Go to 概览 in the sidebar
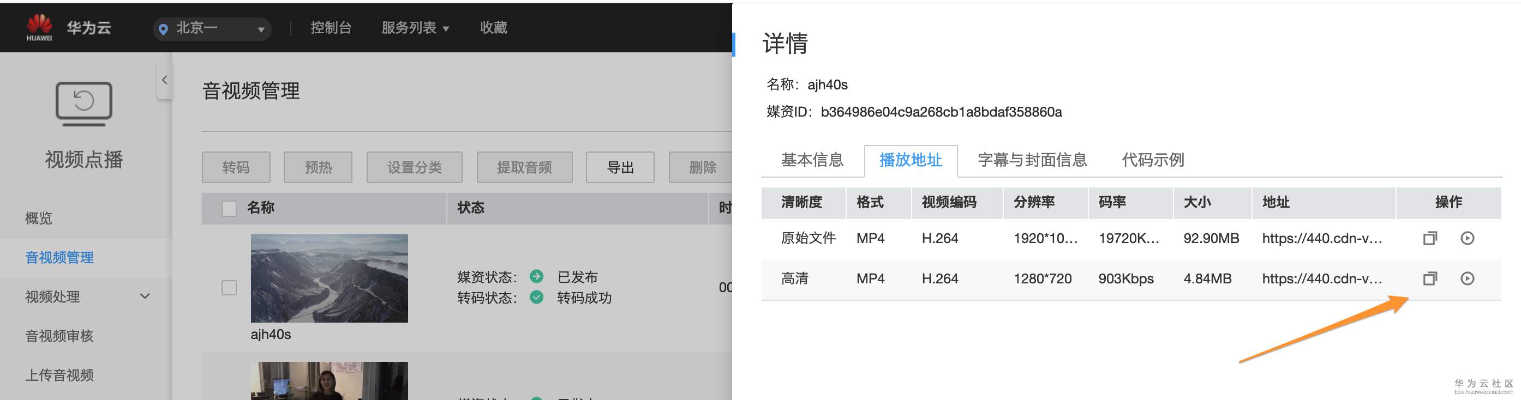 coord(39,219)
